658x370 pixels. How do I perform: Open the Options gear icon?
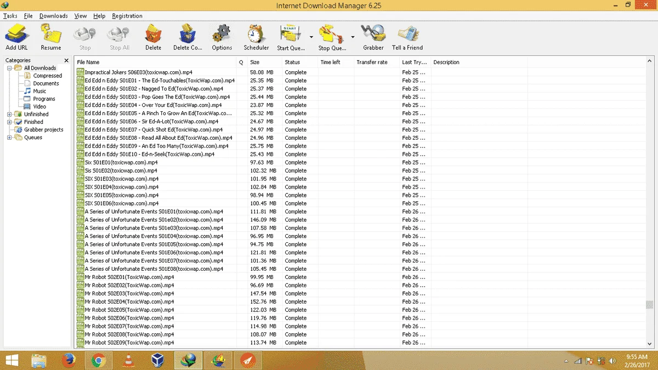tap(222, 37)
